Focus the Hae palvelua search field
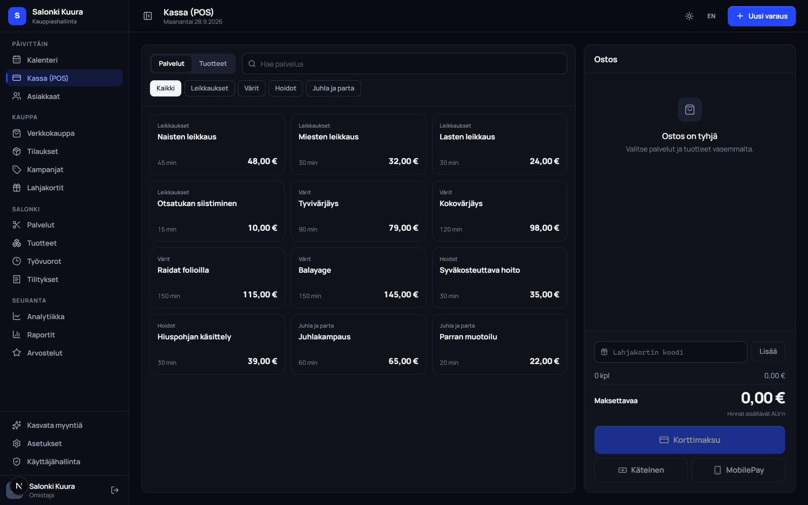 tap(405, 64)
